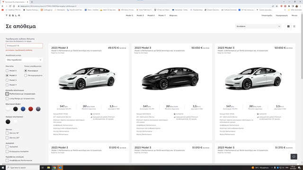The height and width of the screenshot is (170, 303).
Task: Click the browser address bar URL
Action: (x=48, y=6)
